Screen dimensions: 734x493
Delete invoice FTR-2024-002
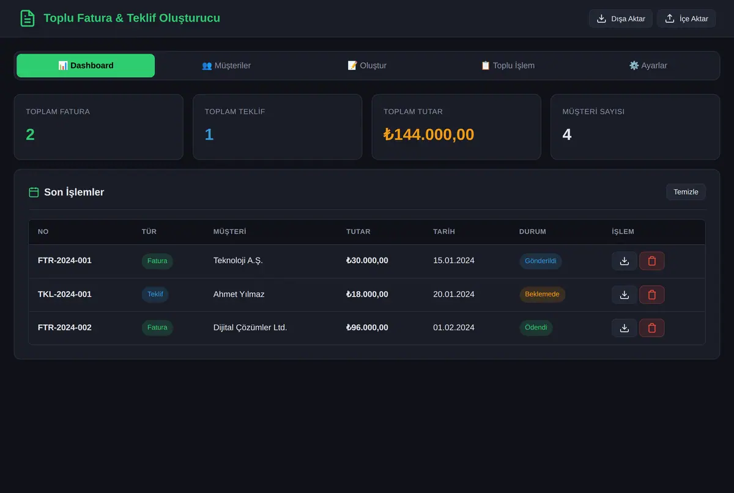pos(652,328)
